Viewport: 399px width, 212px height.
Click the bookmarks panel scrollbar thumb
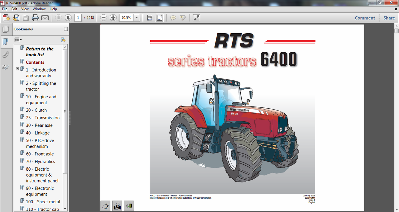(65, 111)
